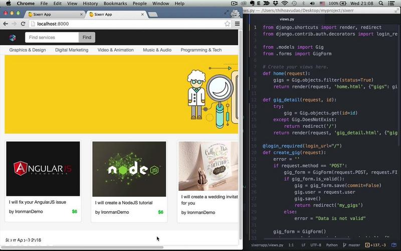Screen dimensions: 401x251
Task: Select the second Sixerr App tab
Action: pos(116,15)
